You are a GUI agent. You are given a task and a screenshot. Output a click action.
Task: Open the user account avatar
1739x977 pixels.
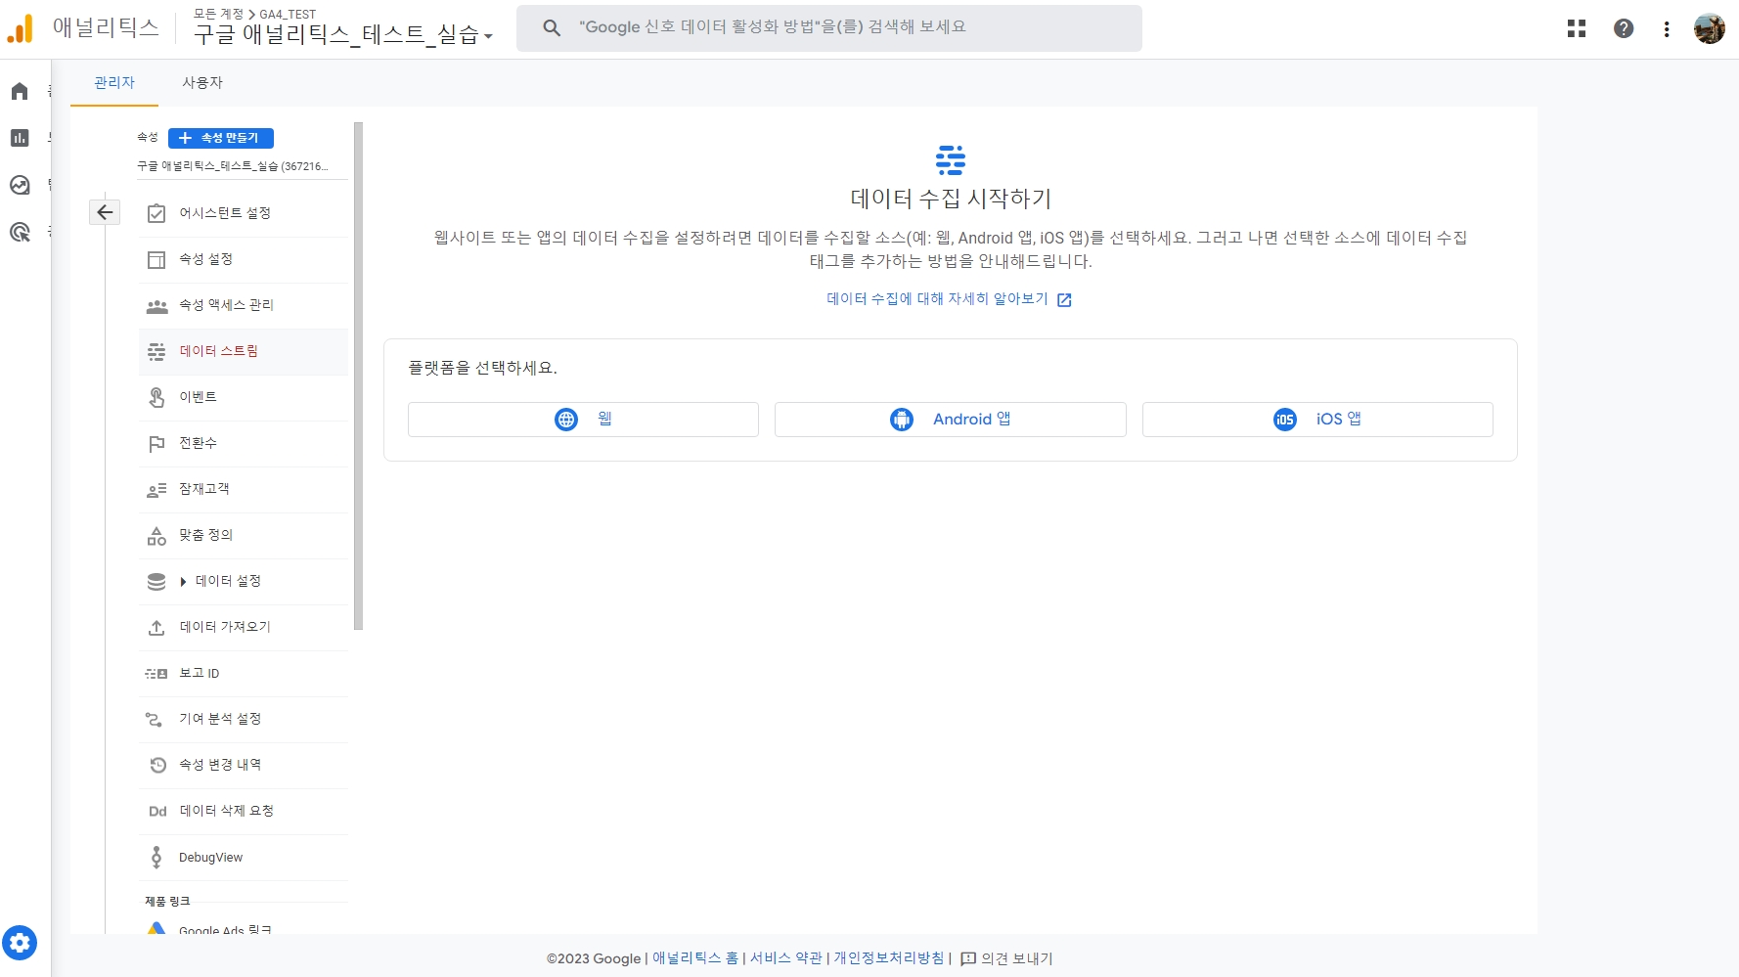[x=1710, y=28]
